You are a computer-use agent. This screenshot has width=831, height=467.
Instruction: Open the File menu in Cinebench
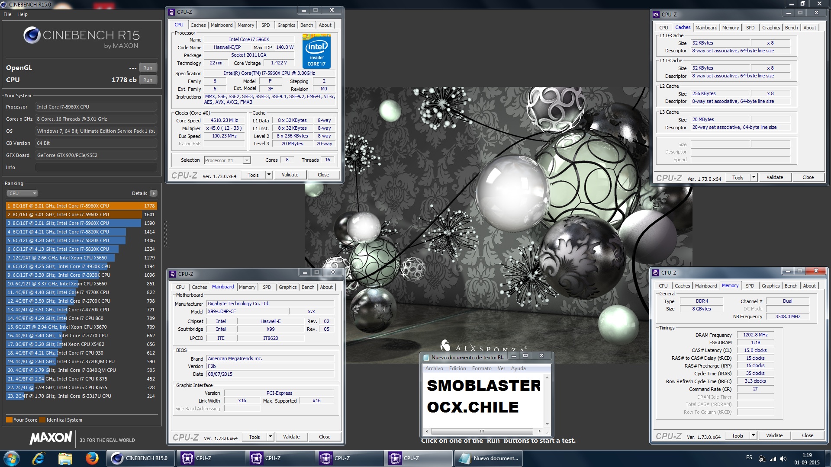point(7,14)
